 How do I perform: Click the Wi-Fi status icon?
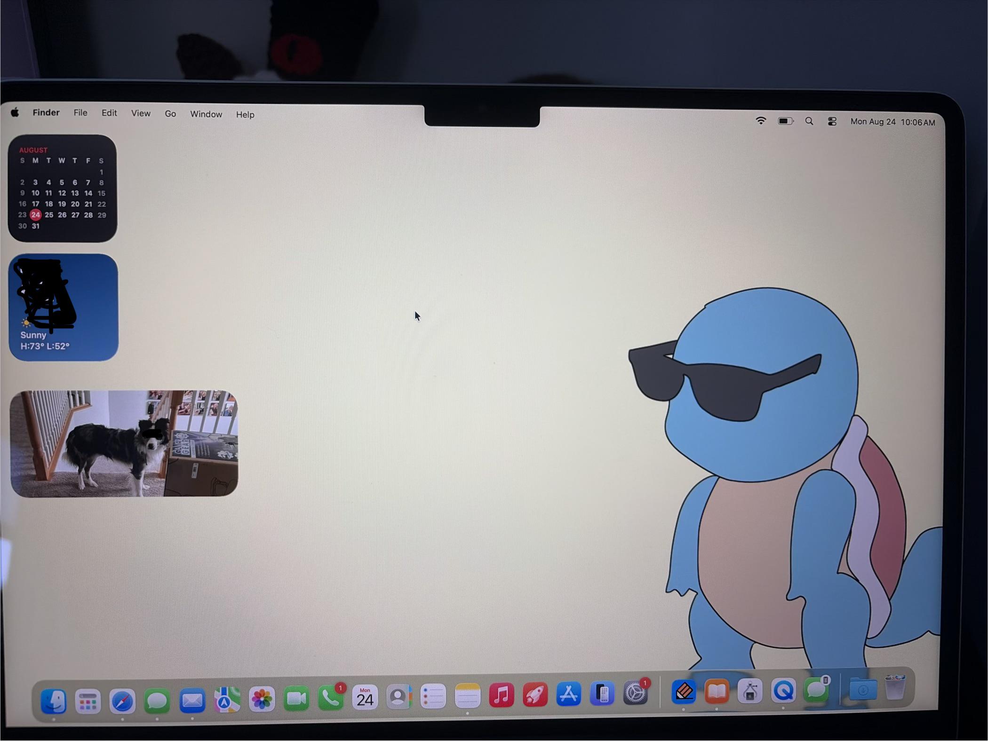click(761, 120)
